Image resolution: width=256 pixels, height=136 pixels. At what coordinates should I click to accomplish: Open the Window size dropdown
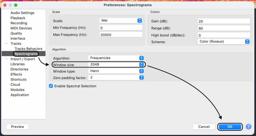pos(116,65)
